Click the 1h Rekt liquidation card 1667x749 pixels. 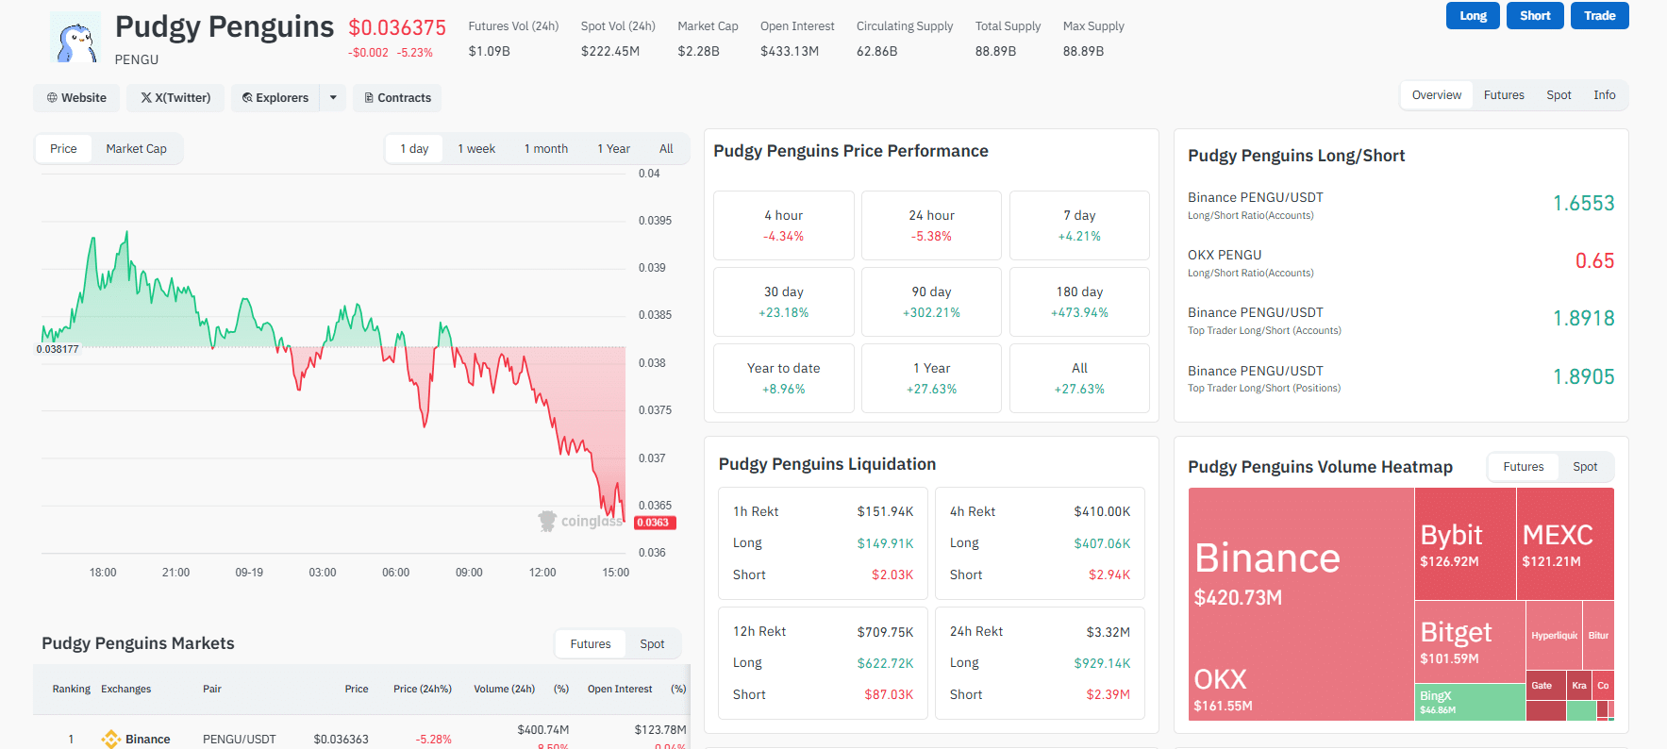pyautogui.click(x=823, y=543)
